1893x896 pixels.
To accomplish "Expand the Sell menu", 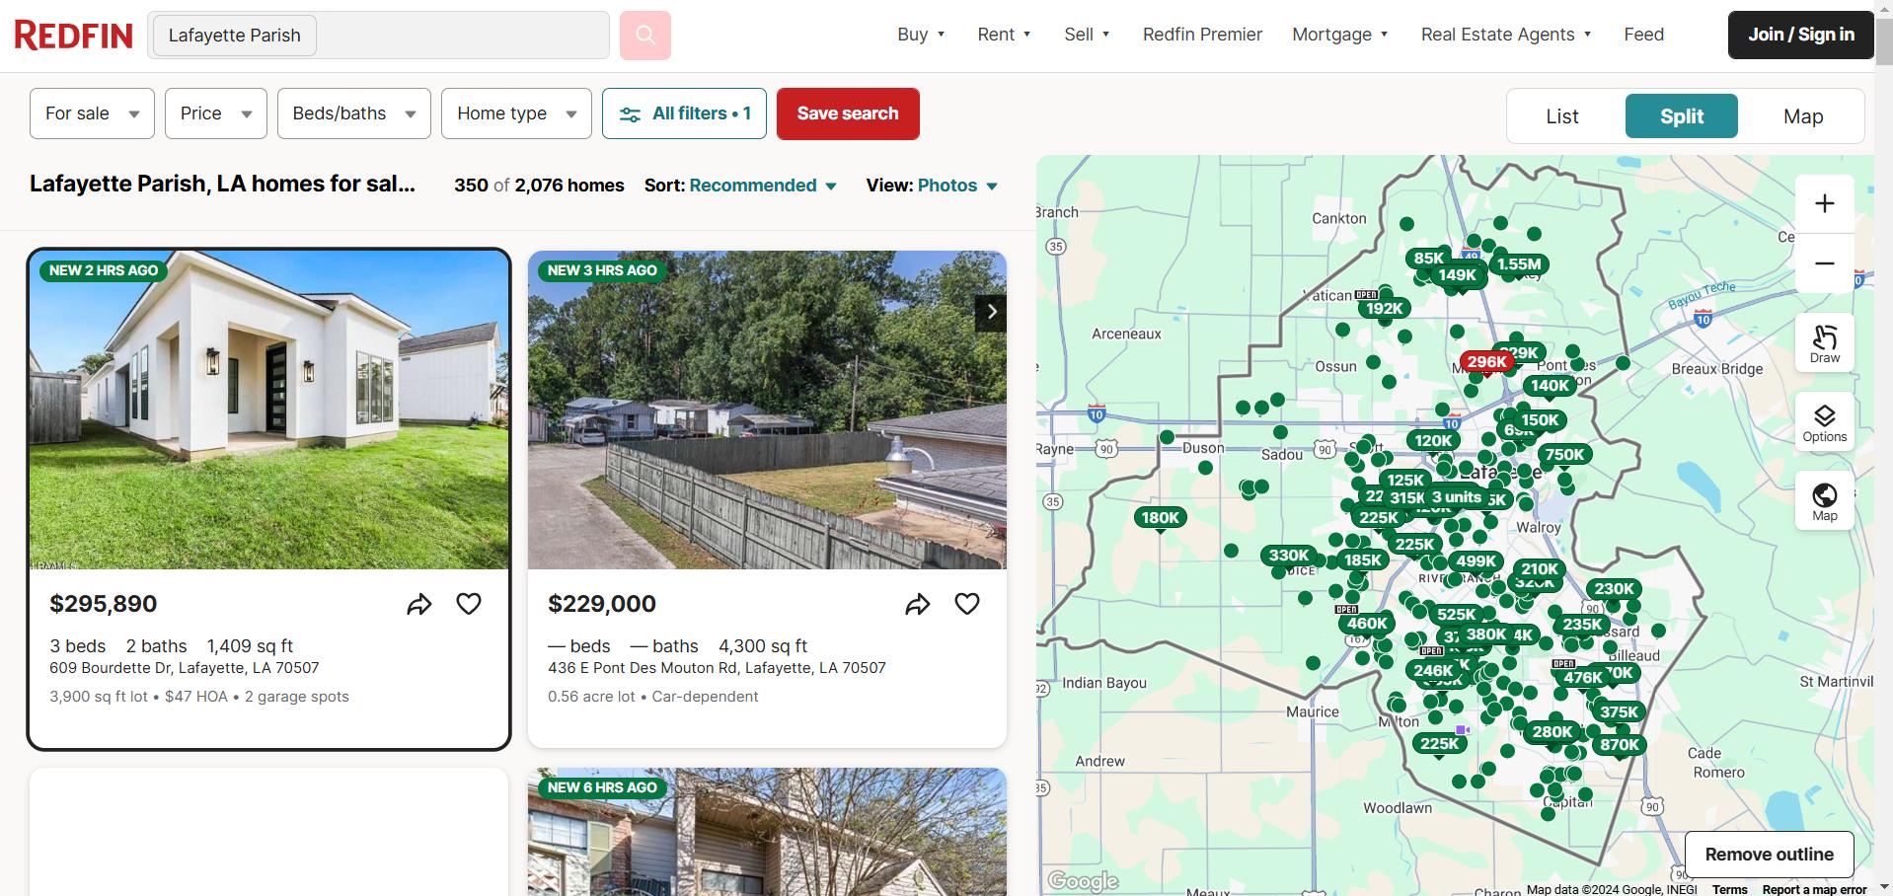I will (1088, 35).
